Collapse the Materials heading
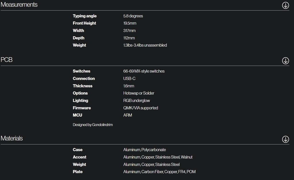This screenshot has width=294, height=180. click(x=12, y=138)
